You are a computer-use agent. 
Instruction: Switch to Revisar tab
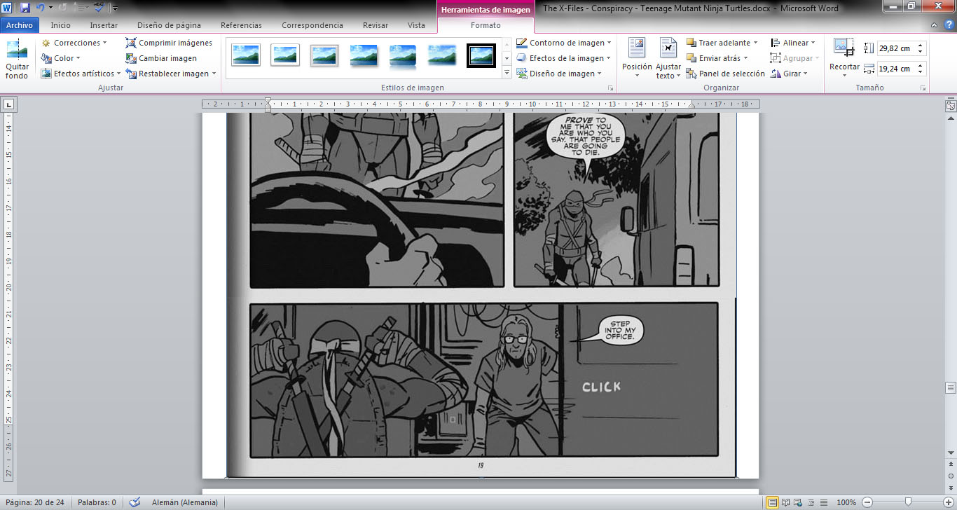(376, 25)
